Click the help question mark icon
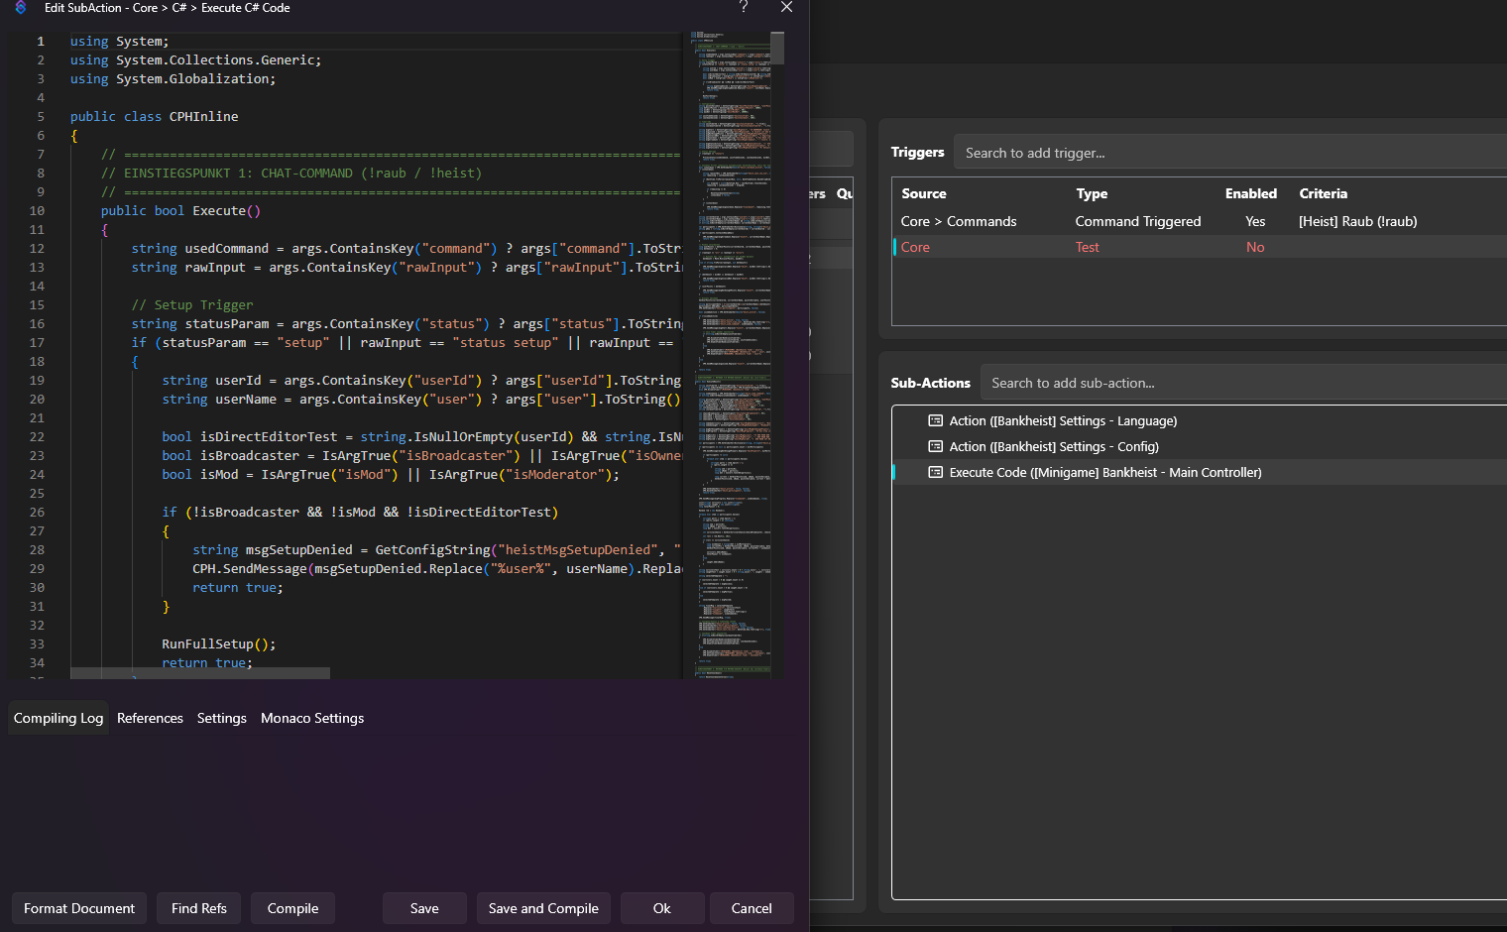 pos(744,7)
